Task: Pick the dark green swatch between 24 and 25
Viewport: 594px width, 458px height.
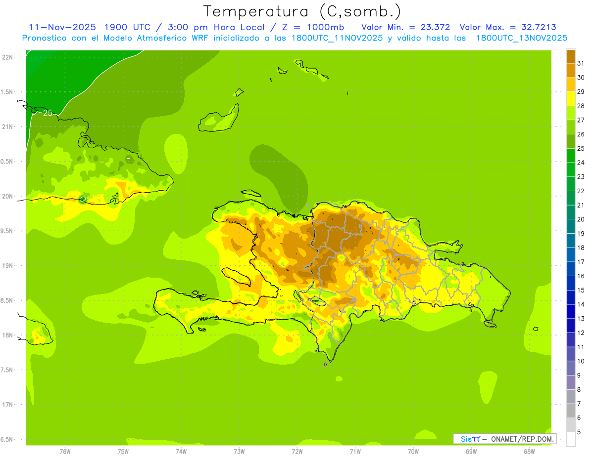Action: click(571, 156)
